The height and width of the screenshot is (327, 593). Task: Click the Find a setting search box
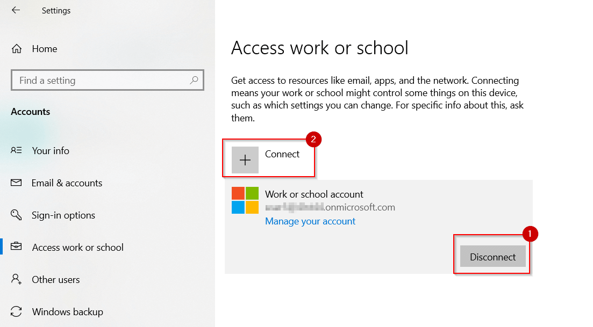click(102, 81)
